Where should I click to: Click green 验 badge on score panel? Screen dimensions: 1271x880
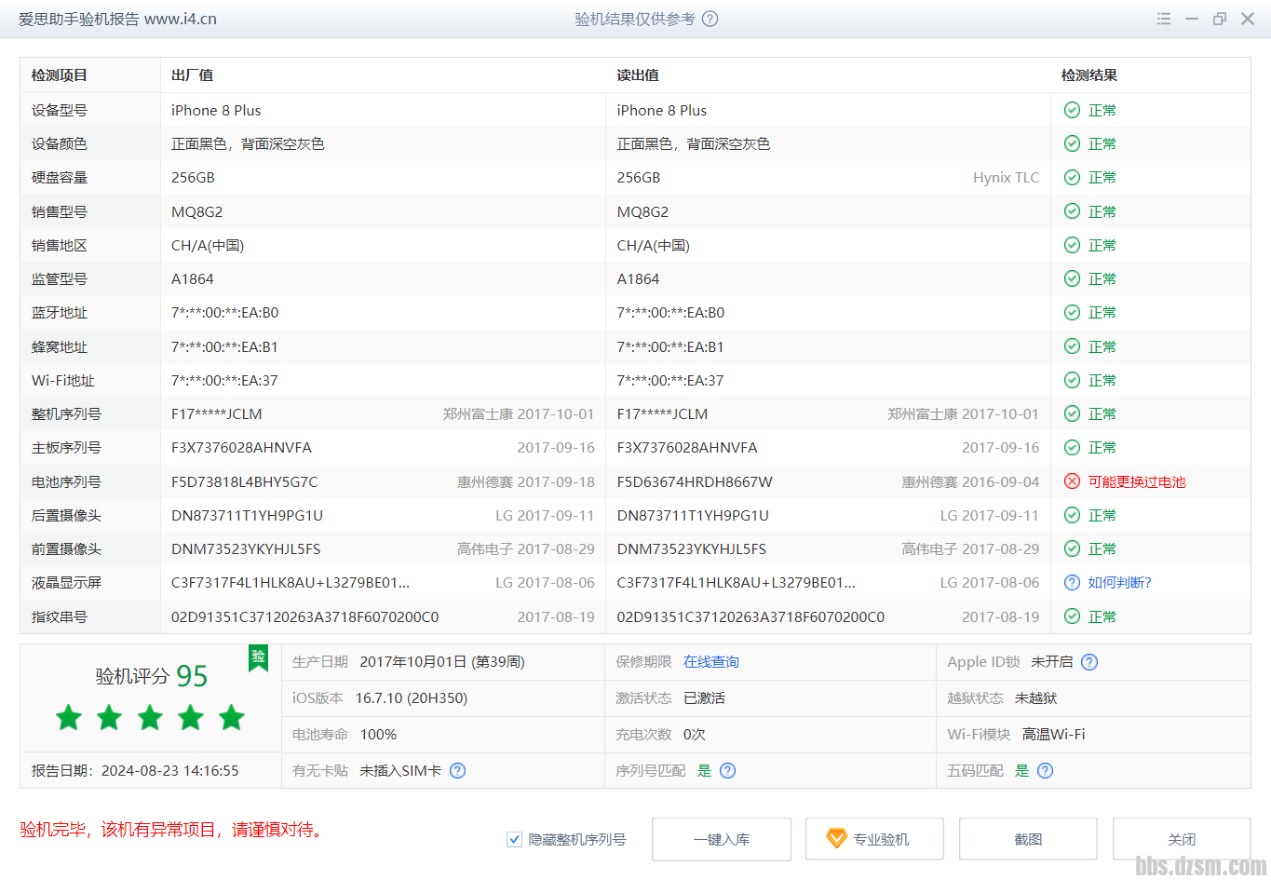click(x=258, y=657)
